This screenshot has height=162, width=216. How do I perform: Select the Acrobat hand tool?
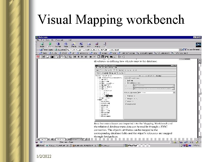tap(61, 57)
